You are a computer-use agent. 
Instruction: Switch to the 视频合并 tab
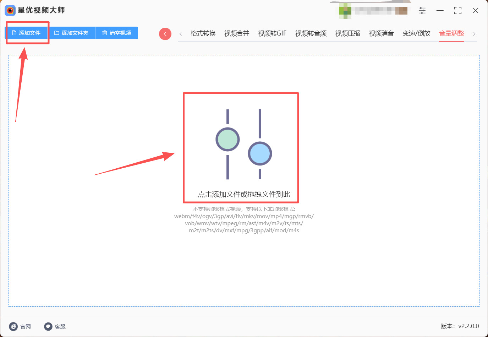[237, 33]
